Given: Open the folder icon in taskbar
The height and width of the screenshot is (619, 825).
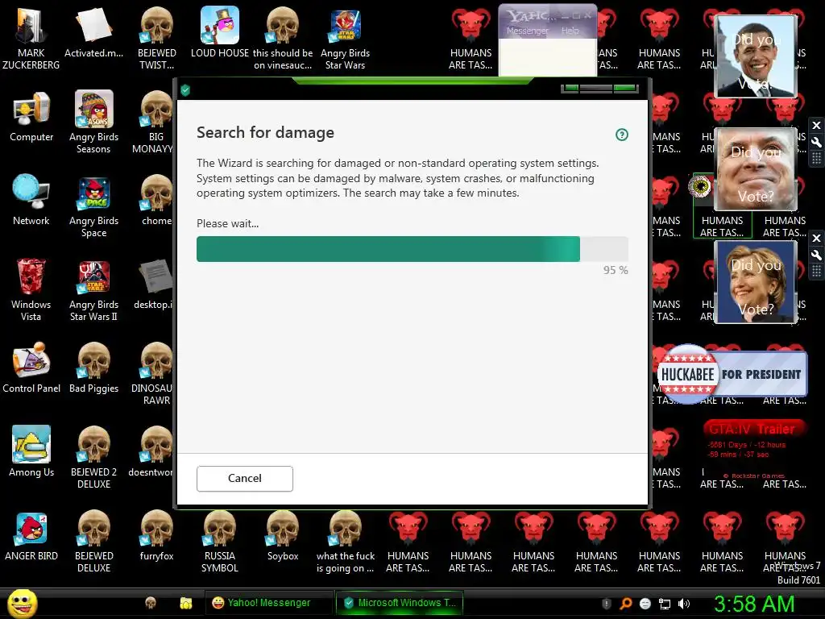Looking at the screenshot, I should pyautogui.click(x=186, y=603).
